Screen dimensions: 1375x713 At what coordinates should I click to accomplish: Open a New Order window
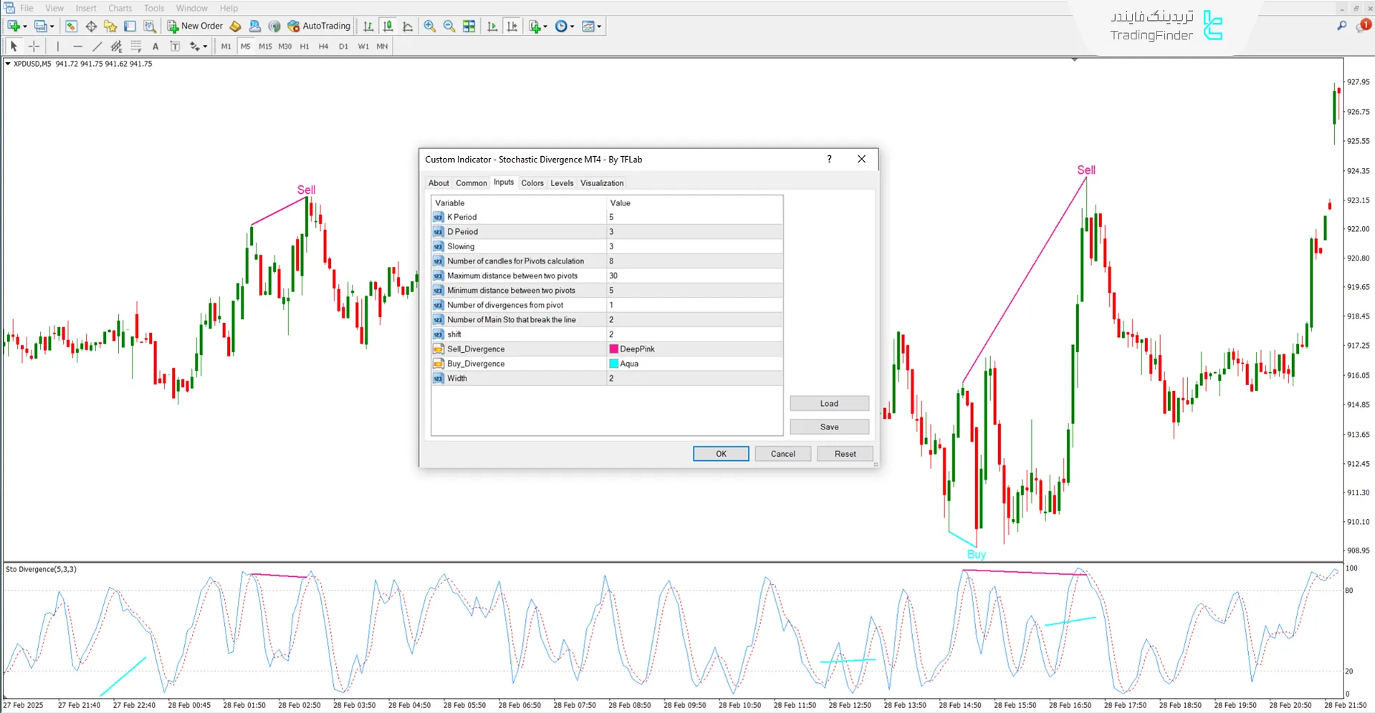click(194, 26)
